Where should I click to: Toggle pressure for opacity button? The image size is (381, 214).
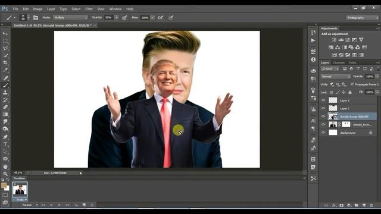click(x=124, y=18)
